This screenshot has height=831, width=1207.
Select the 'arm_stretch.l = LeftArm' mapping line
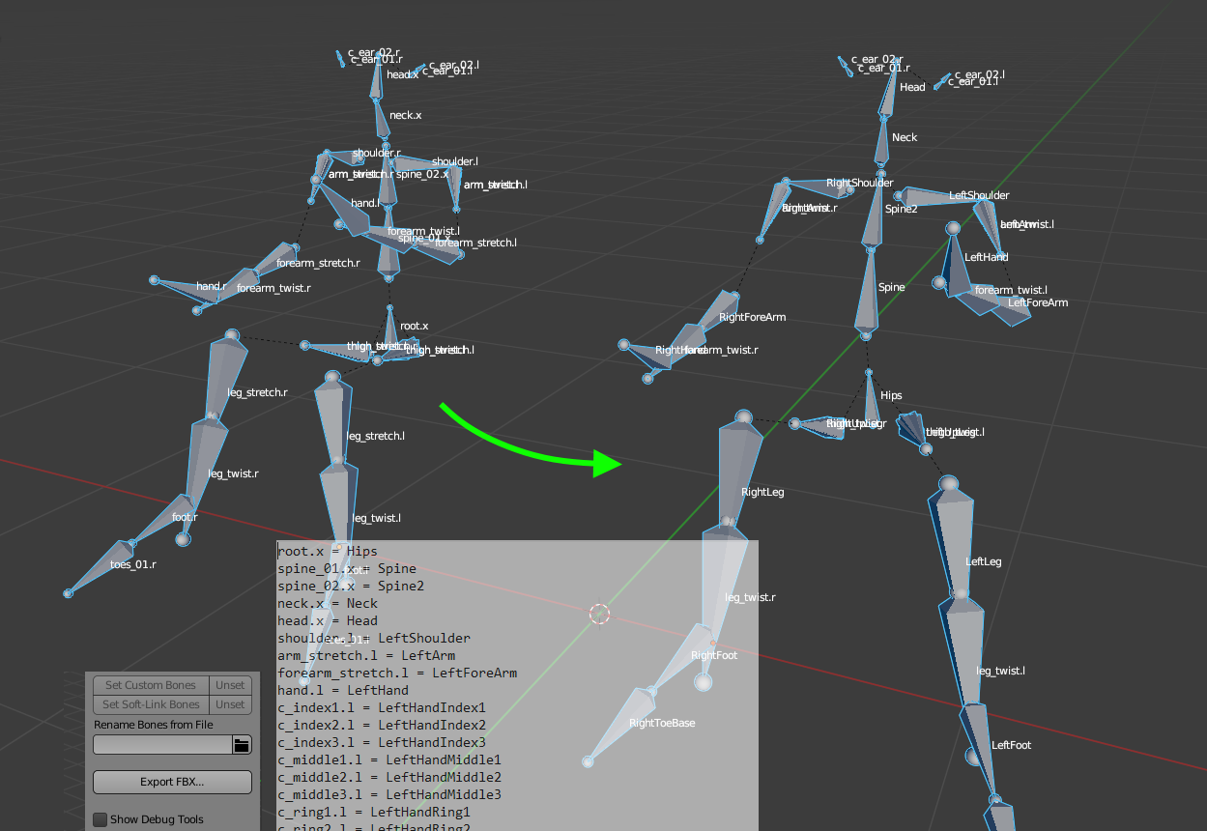click(x=366, y=655)
